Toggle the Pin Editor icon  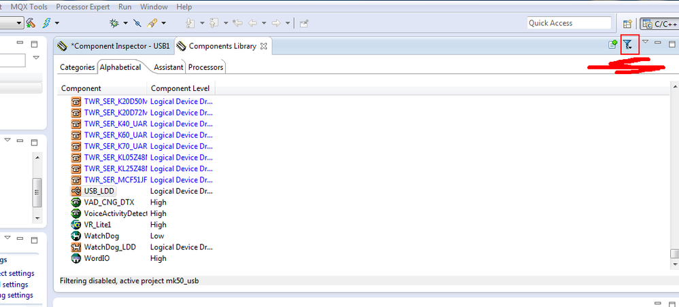pyautogui.click(x=304, y=23)
